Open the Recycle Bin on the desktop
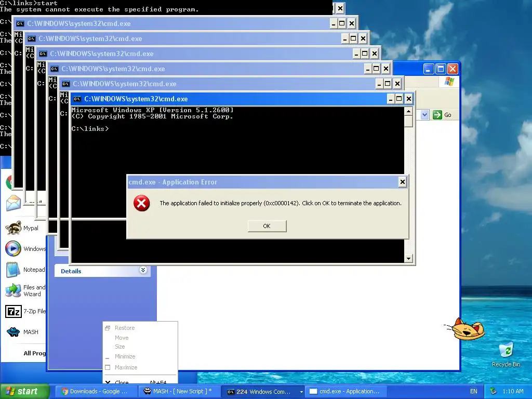This screenshot has width=532, height=399. [506, 354]
